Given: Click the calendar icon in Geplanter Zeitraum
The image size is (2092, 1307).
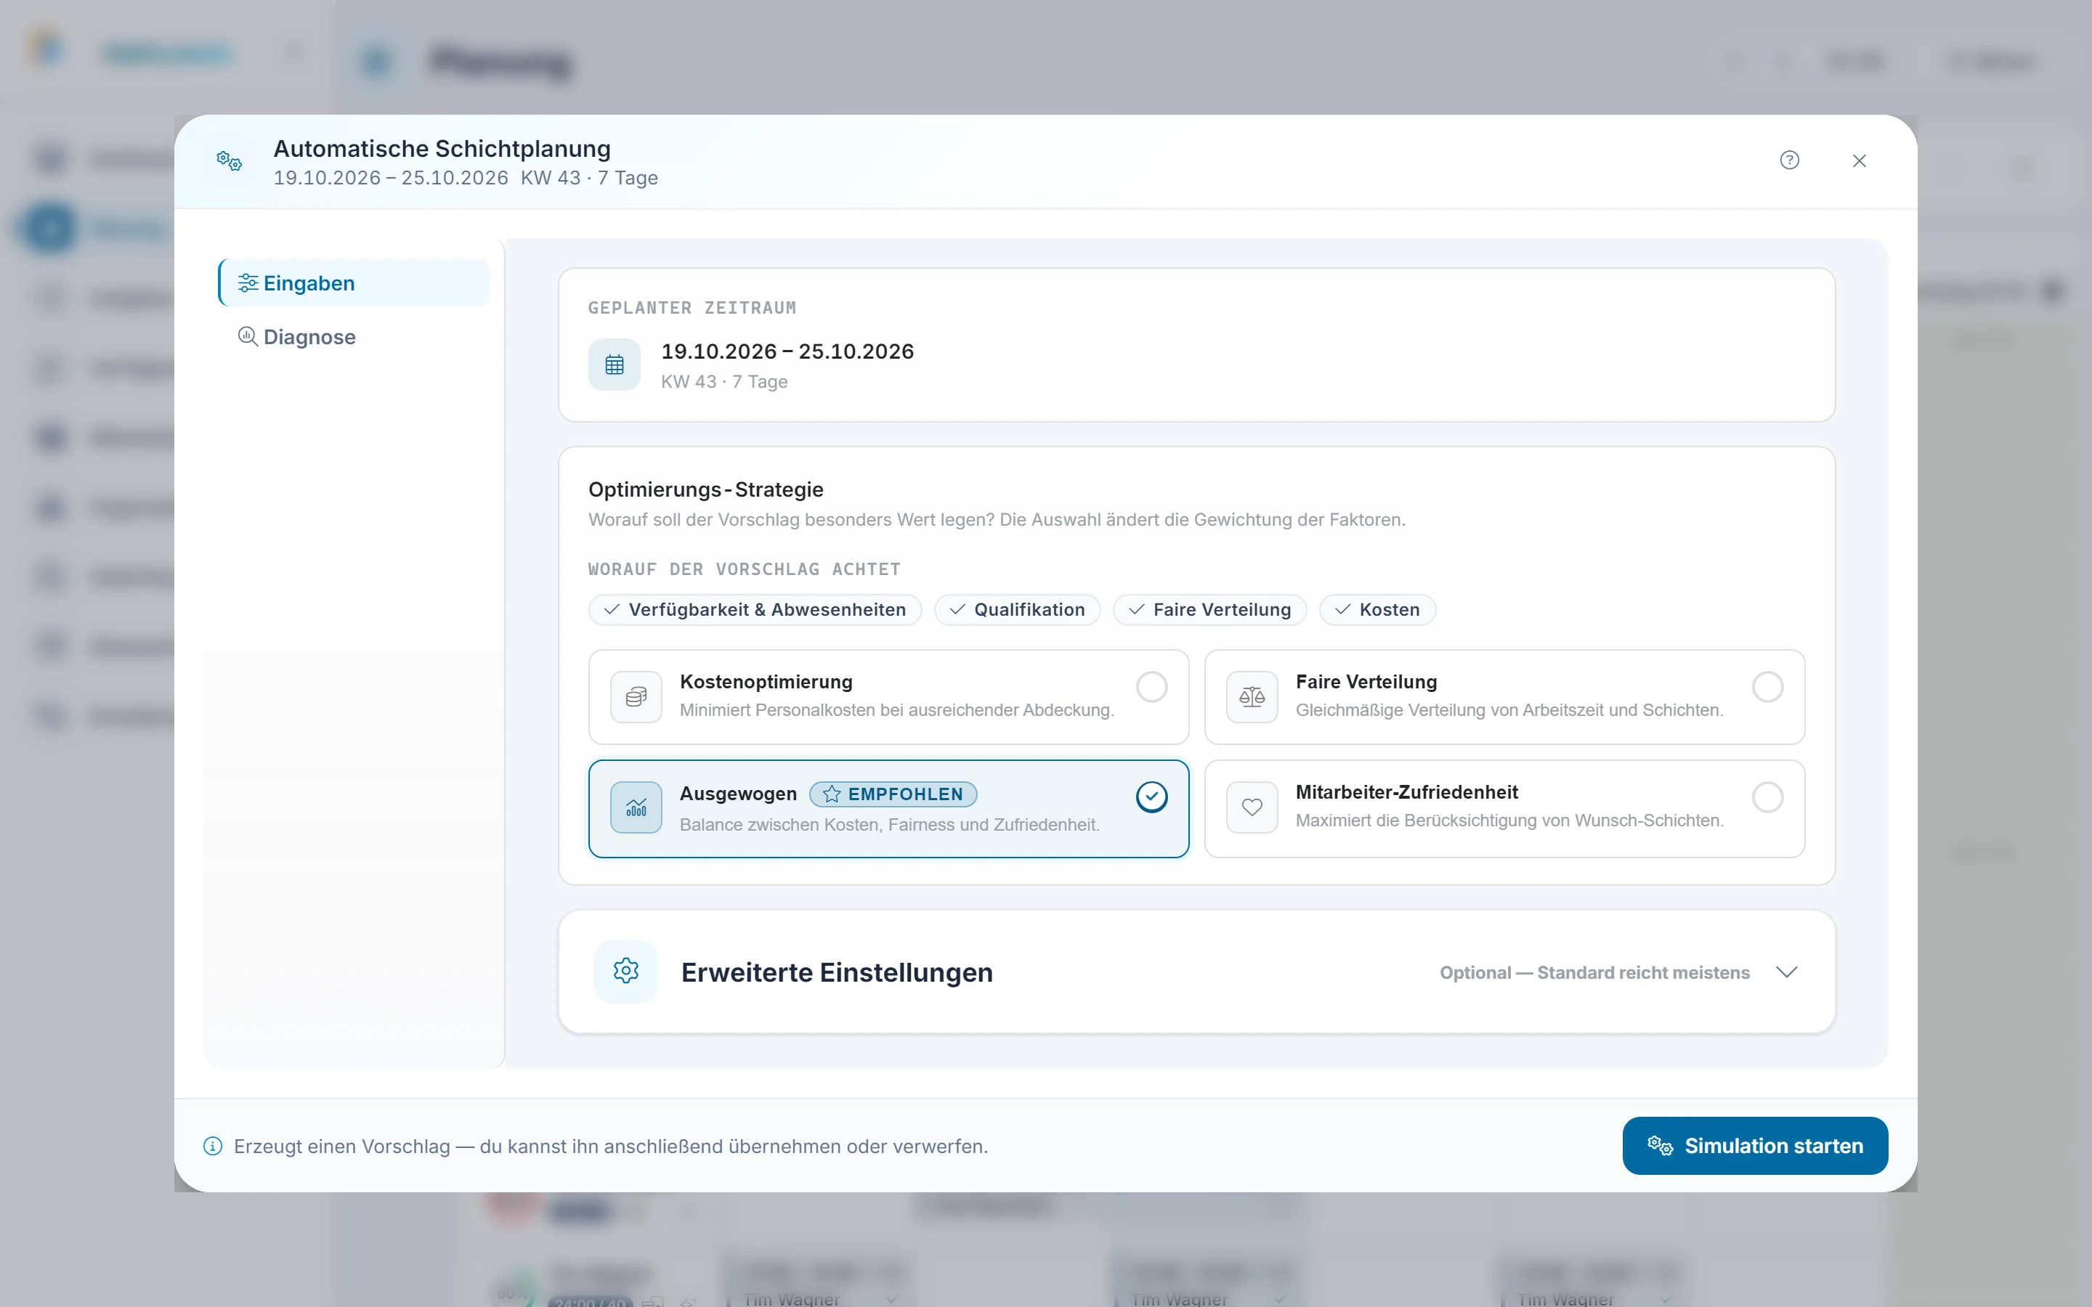Looking at the screenshot, I should (615, 365).
